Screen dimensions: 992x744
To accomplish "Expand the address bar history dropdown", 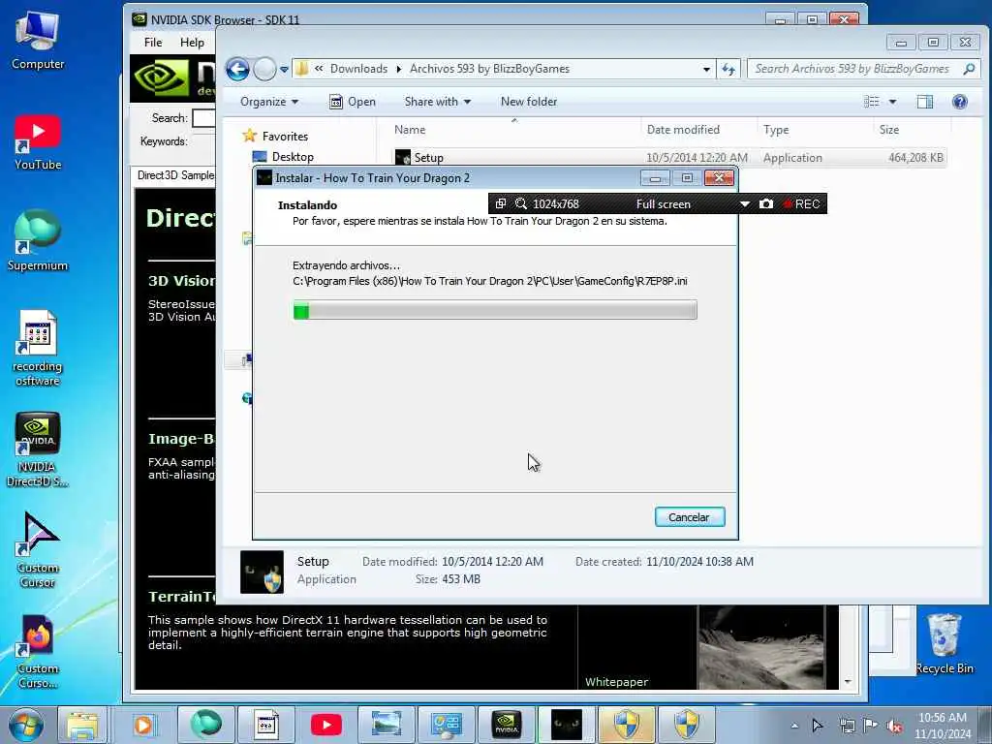I will (x=706, y=69).
